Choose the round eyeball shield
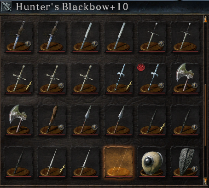The width and height of the screenshot is (209, 188). [152, 162]
